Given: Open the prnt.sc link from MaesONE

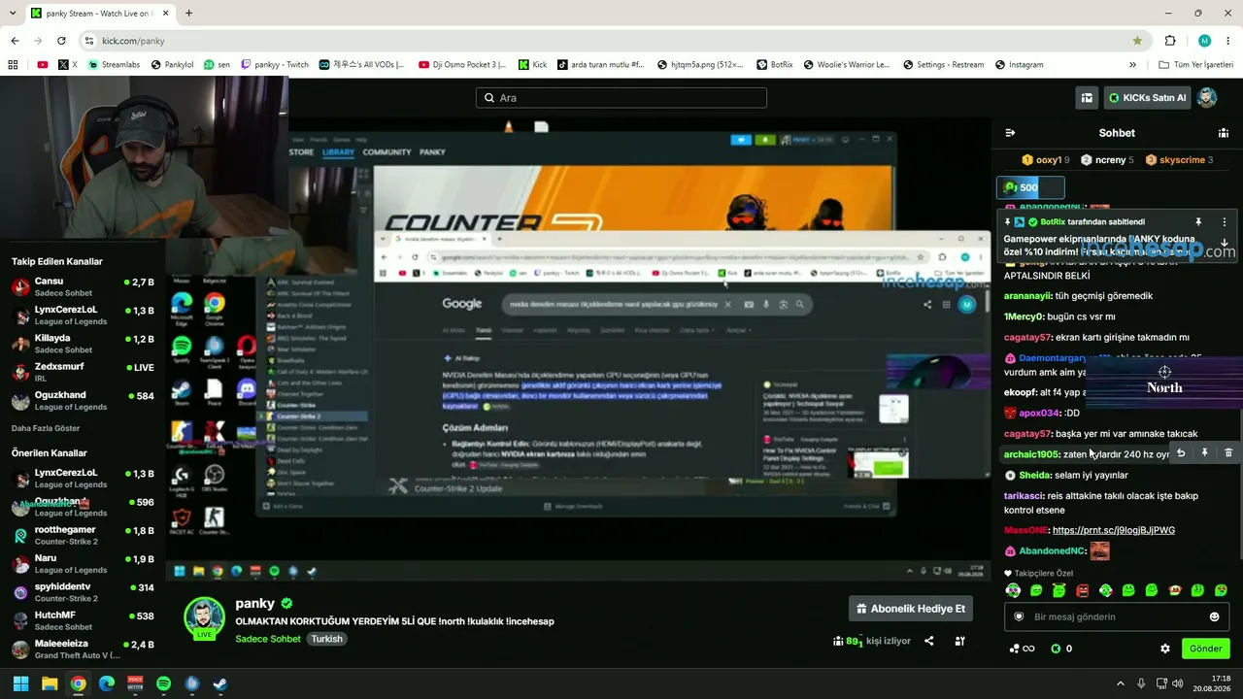Looking at the screenshot, I should 1114,530.
